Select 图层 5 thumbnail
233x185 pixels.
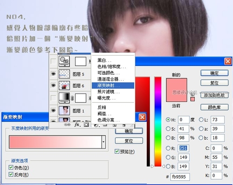pos(64,74)
